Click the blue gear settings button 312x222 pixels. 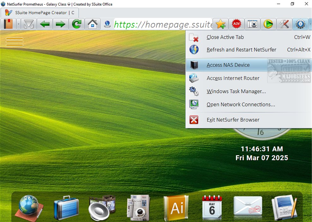(300, 24)
